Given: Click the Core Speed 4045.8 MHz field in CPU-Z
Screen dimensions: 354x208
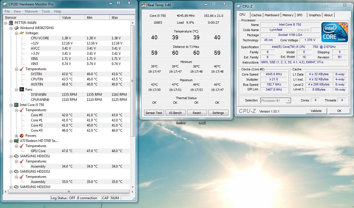Looking at the screenshot, I should pos(274,74).
